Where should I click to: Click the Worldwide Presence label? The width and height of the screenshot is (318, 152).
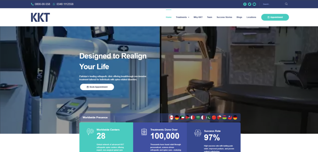pos(95,118)
